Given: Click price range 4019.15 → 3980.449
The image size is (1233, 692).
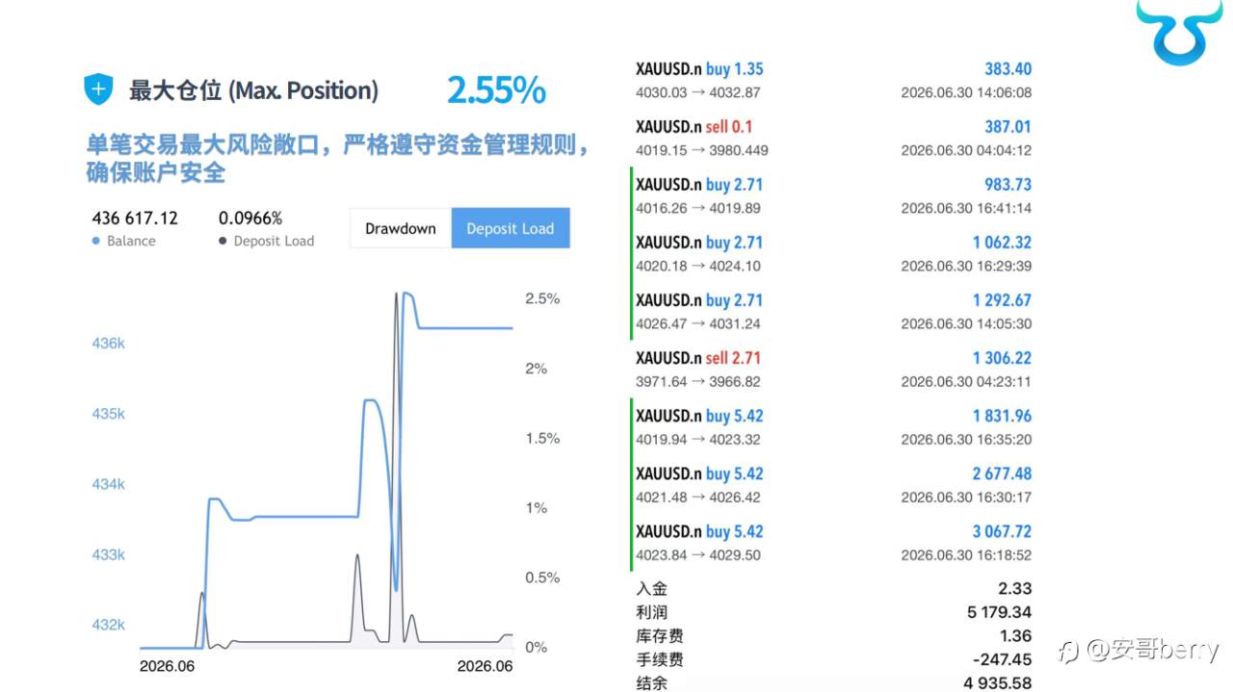Looking at the screenshot, I should click(x=702, y=151).
